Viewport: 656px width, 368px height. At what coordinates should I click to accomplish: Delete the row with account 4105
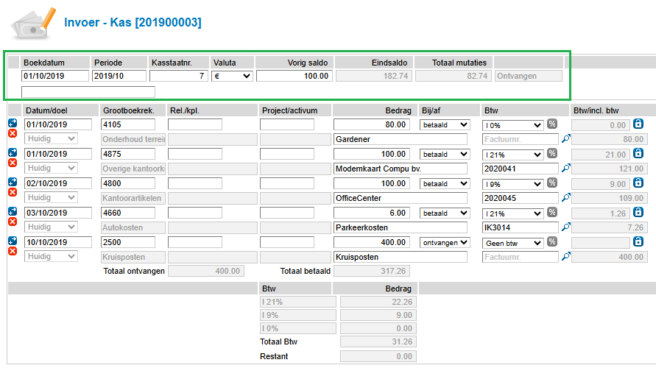[13, 133]
